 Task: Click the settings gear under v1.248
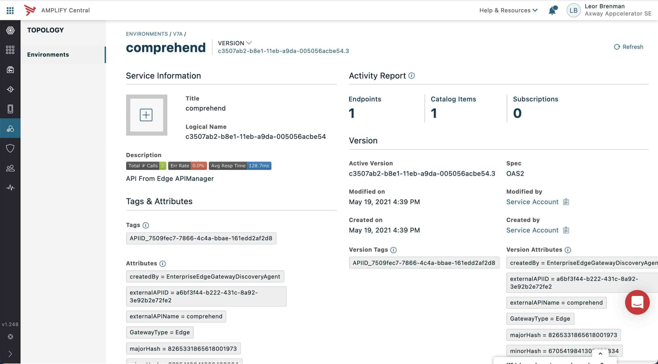(10, 337)
